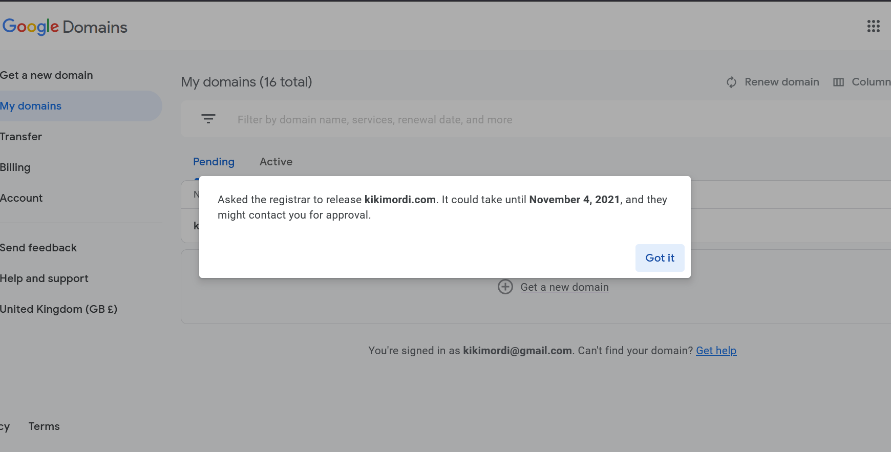
Task: Click the November 4, 2021 date text
Action: click(575, 200)
